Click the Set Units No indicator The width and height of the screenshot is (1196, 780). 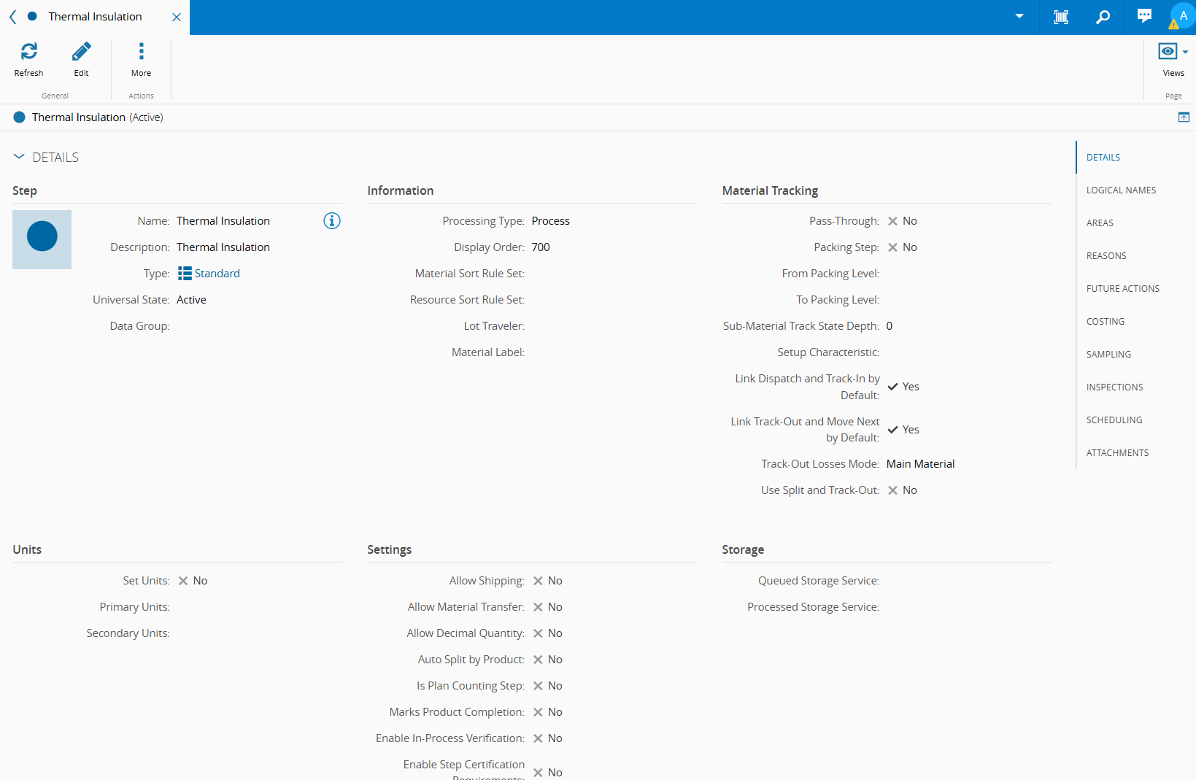point(193,581)
